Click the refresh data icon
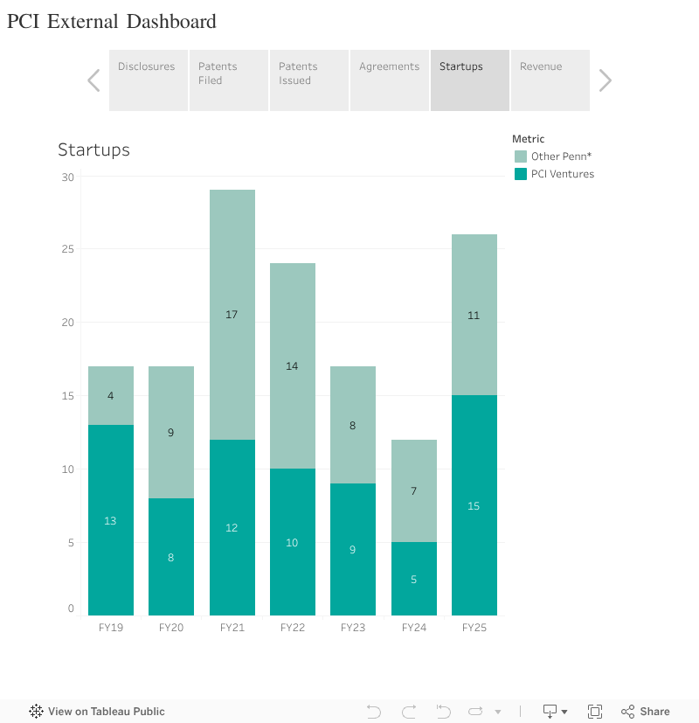This screenshot has height=723, width=699. (x=476, y=712)
